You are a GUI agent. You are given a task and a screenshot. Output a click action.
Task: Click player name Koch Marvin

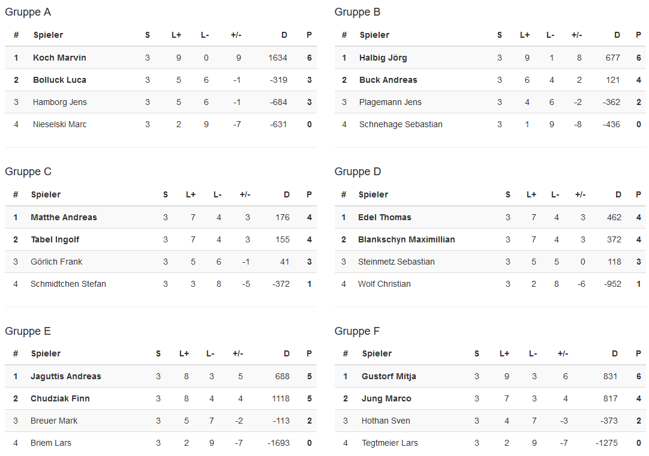coord(59,58)
